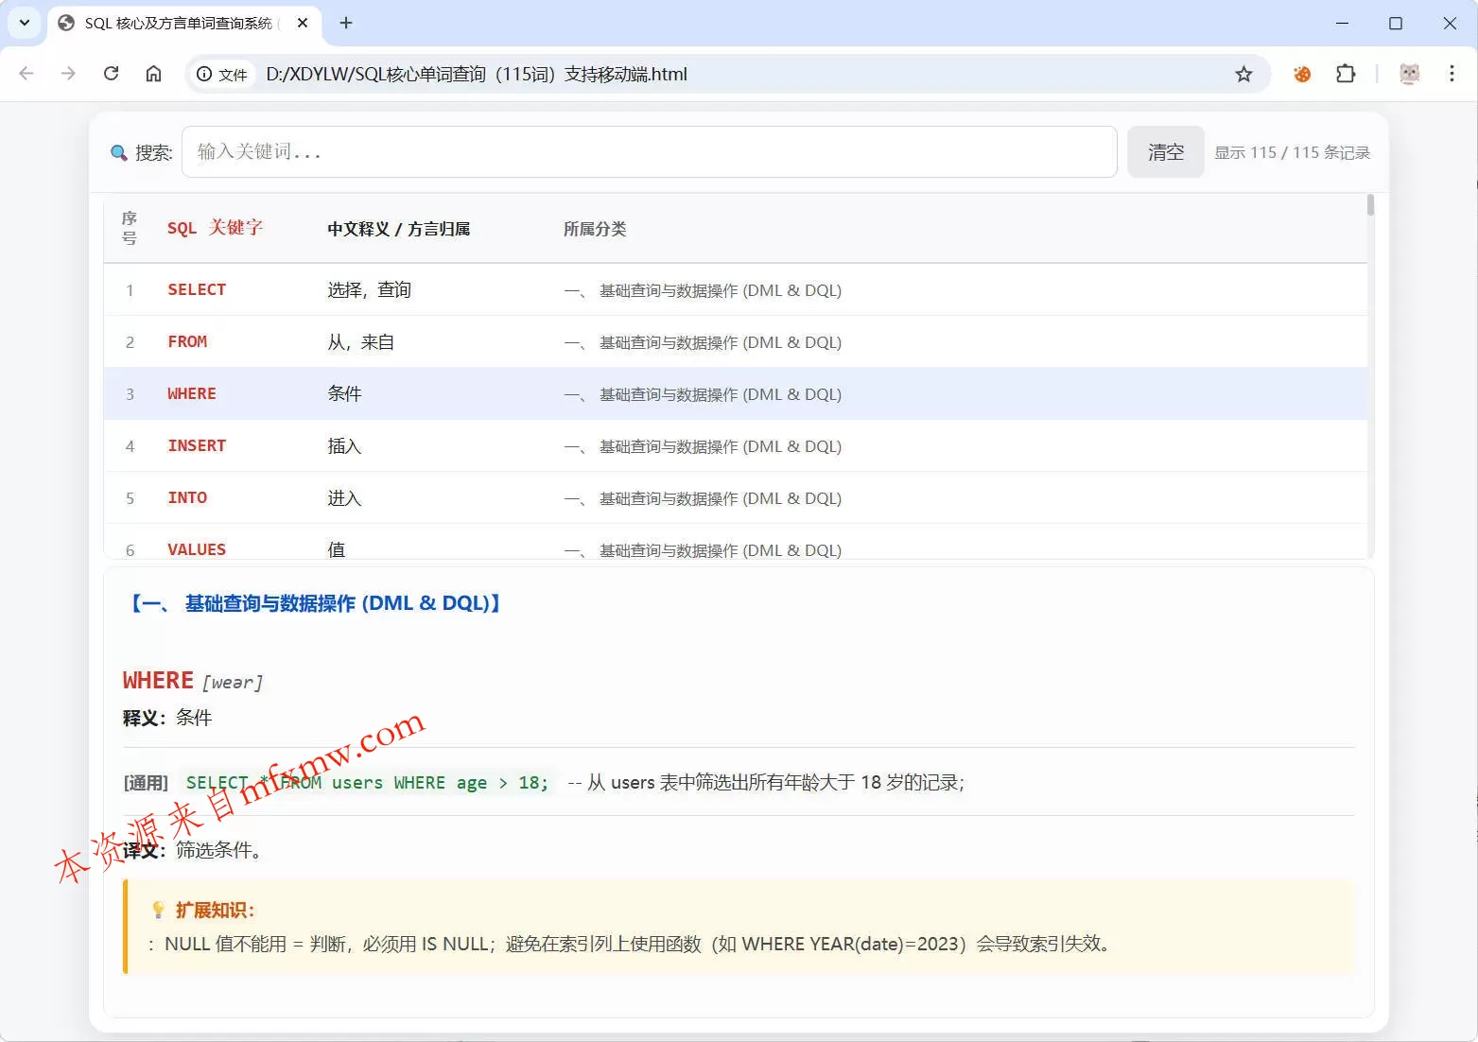Click the 进入 meaning cell
The image size is (1478, 1042).
[x=344, y=497]
